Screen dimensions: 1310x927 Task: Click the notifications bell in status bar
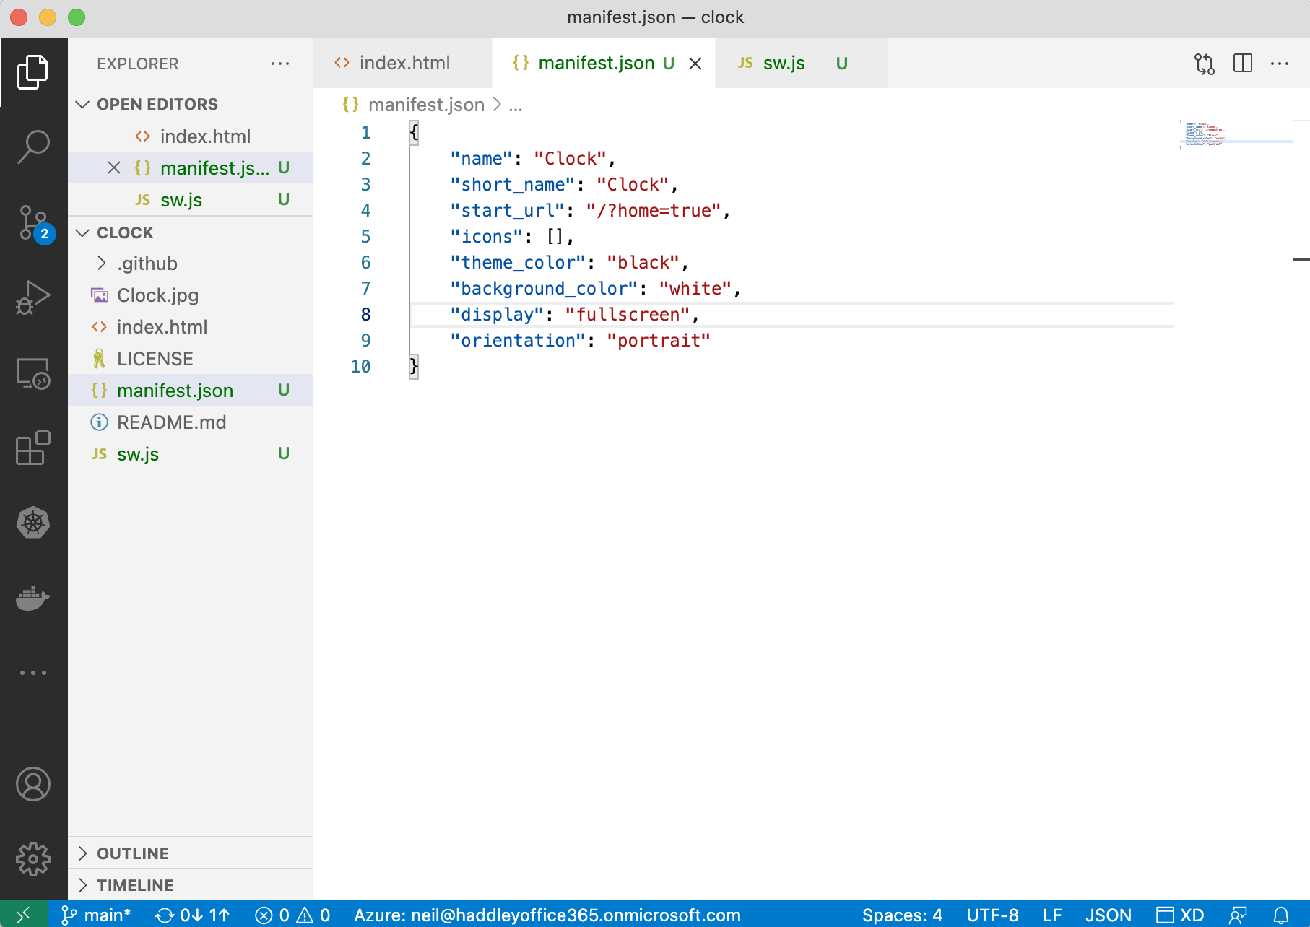click(1280, 915)
